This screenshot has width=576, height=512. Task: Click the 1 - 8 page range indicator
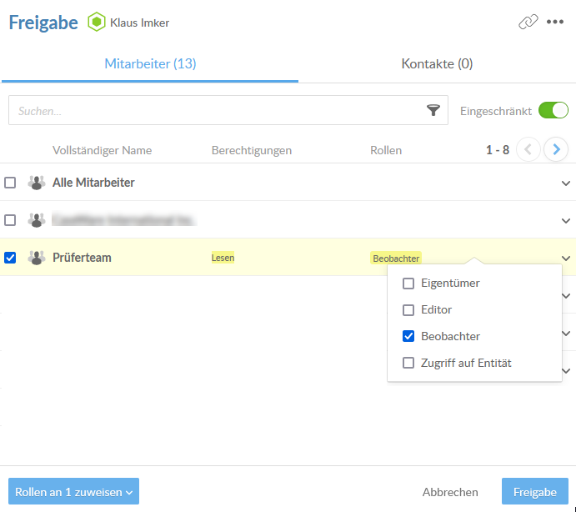click(x=498, y=150)
